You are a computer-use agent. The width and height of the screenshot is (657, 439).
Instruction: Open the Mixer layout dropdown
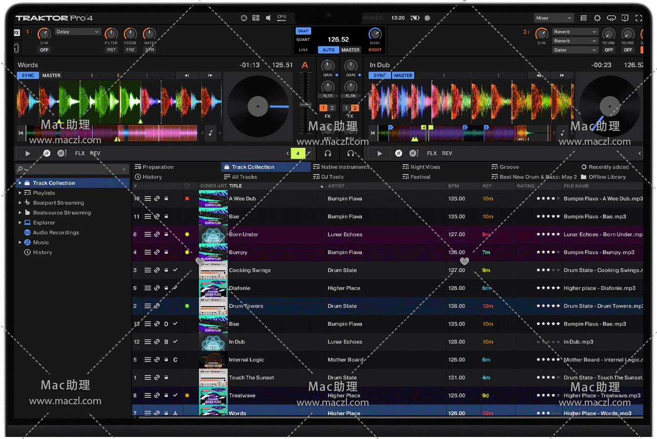click(553, 18)
